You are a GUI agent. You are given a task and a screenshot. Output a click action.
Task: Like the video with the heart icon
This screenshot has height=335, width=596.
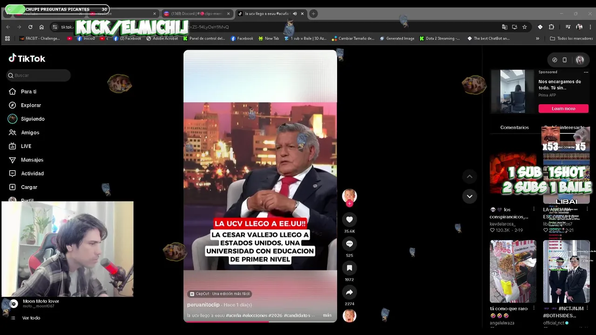(x=349, y=220)
